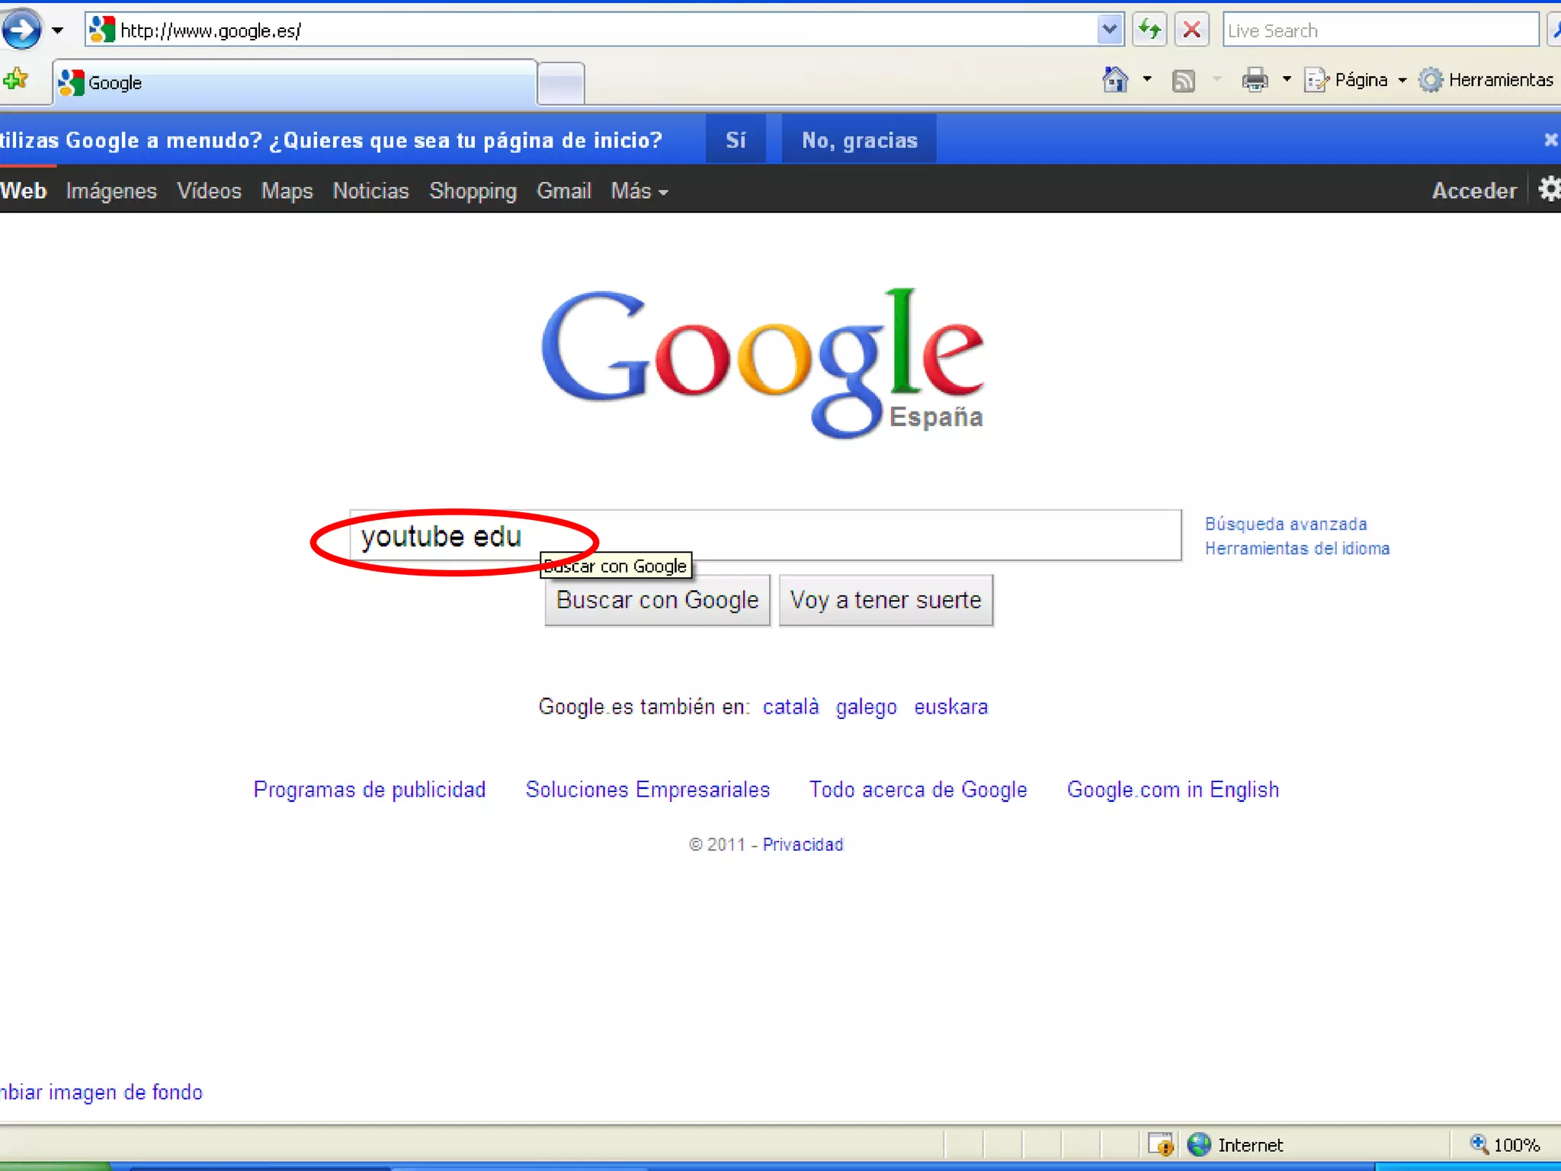Click the refresh page icon
Screen dimensions: 1561x1171
point(1149,30)
